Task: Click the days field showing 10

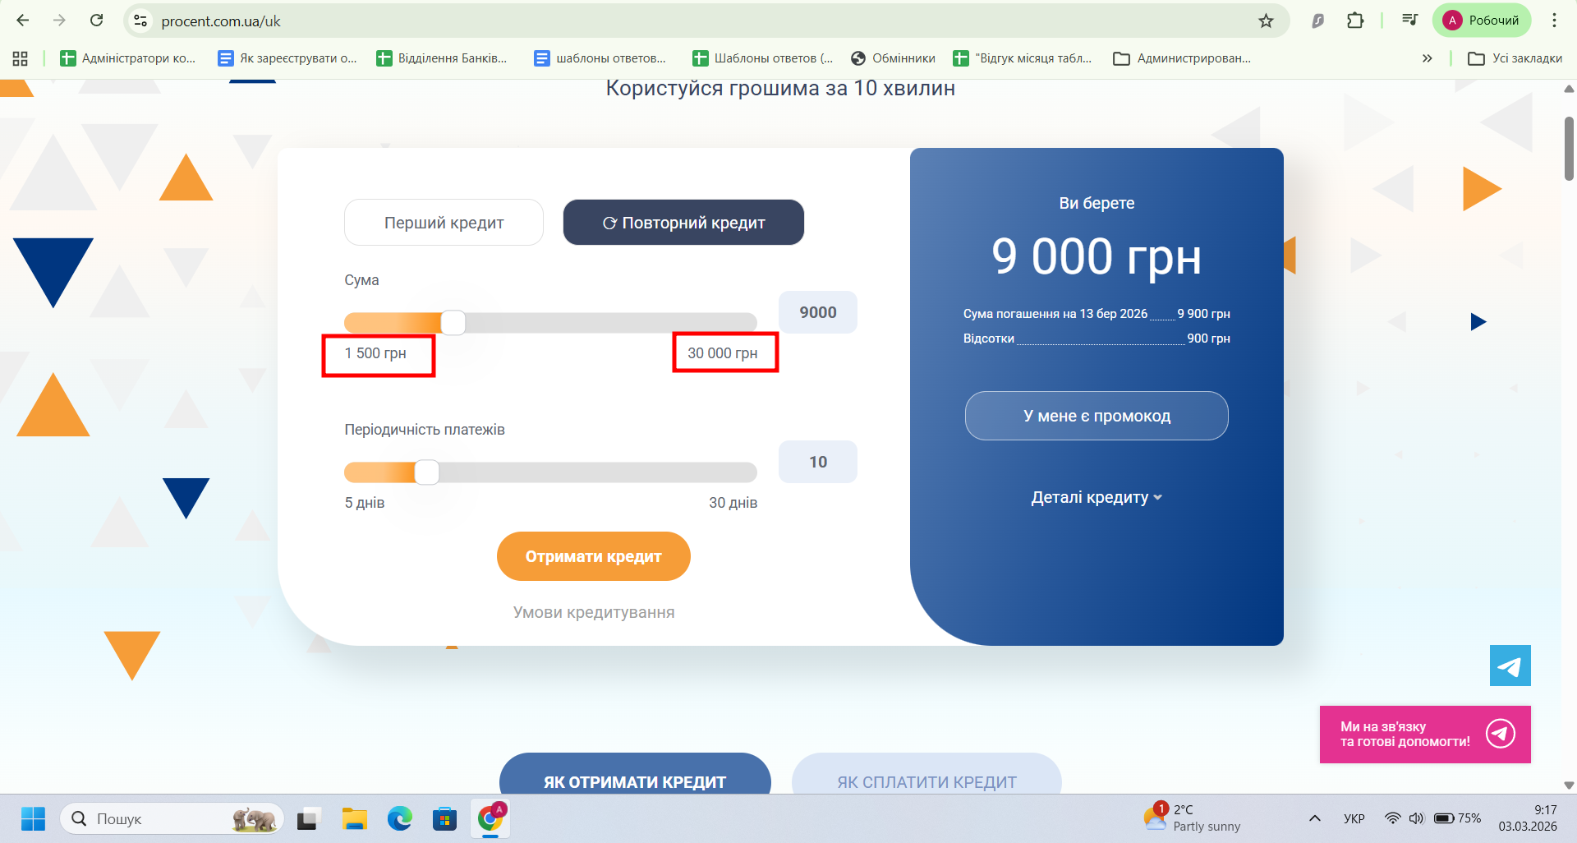Action: pos(818,462)
